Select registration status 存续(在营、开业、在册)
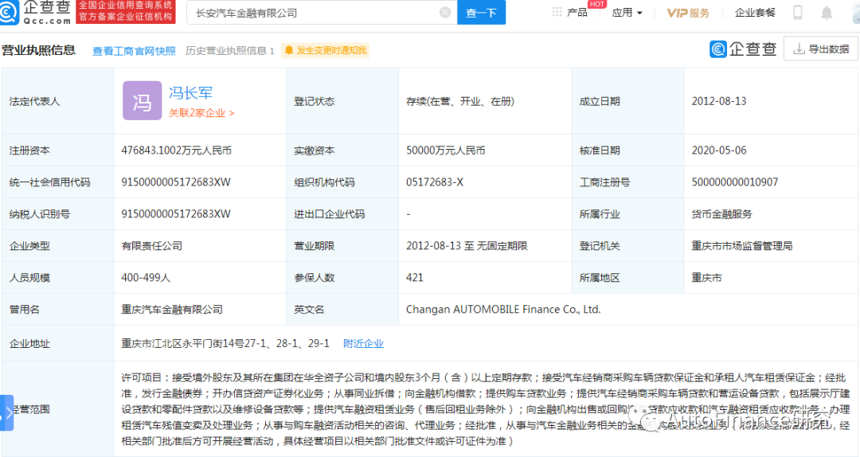The width and height of the screenshot is (860, 457). (x=459, y=101)
